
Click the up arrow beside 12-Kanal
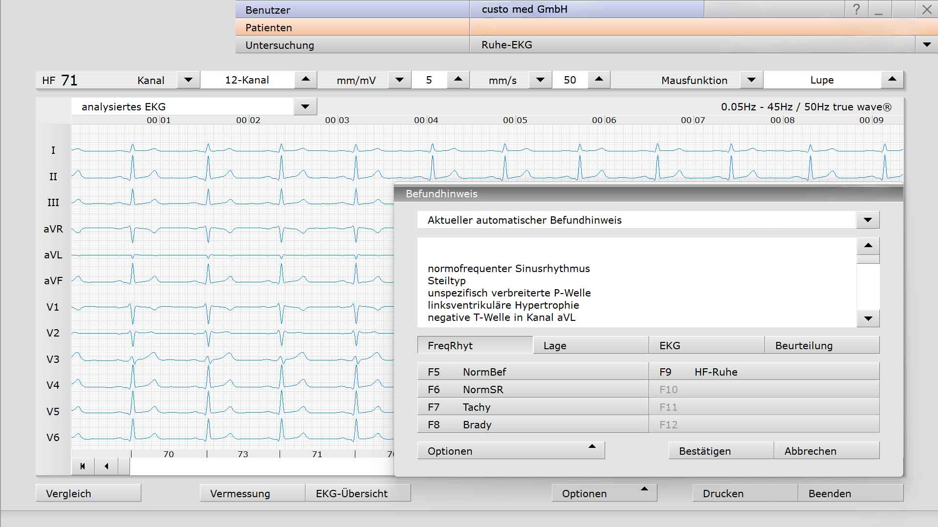(x=305, y=80)
